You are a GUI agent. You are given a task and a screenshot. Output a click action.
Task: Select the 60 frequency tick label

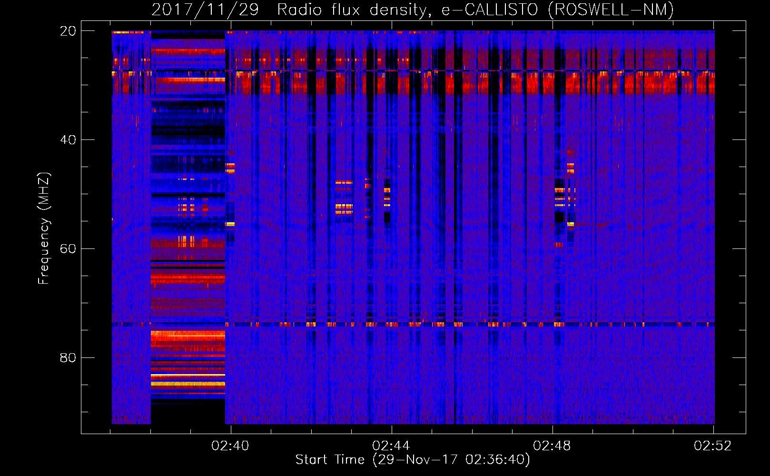68,249
